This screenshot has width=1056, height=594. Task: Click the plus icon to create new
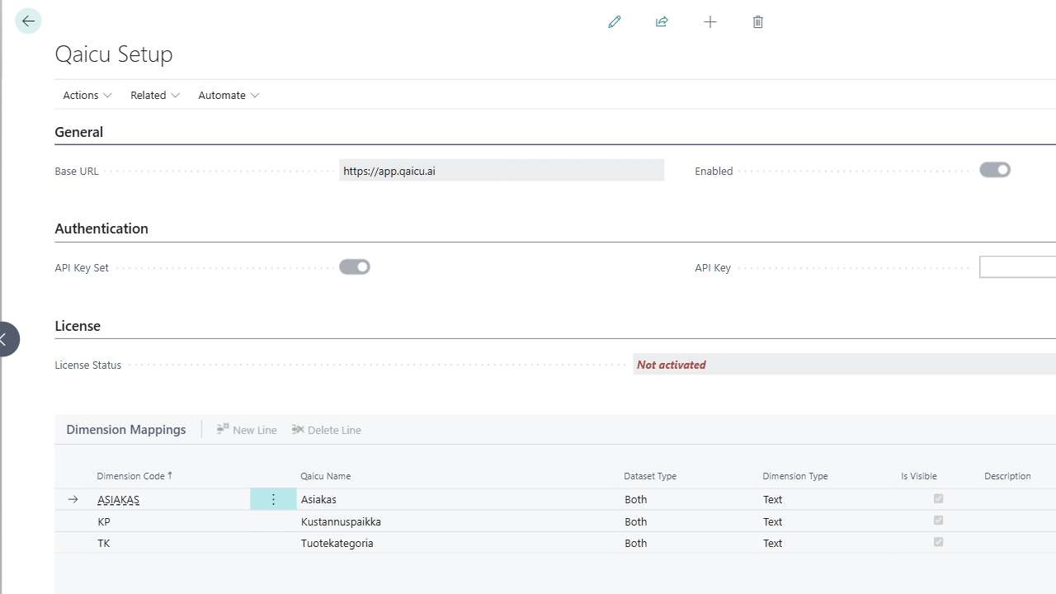(x=710, y=21)
